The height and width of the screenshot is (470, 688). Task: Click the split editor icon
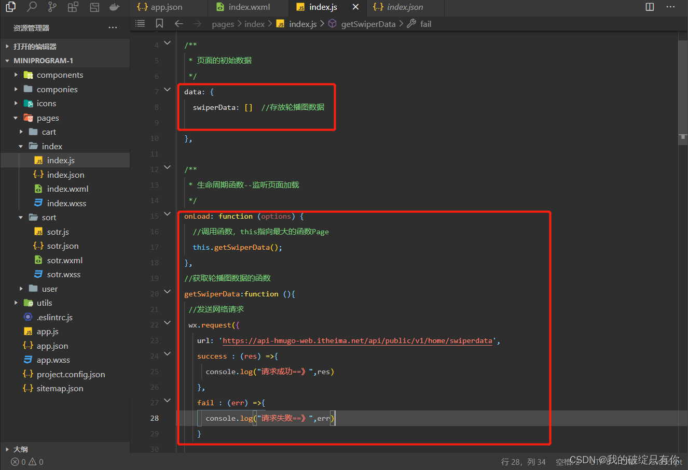click(650, 7)
